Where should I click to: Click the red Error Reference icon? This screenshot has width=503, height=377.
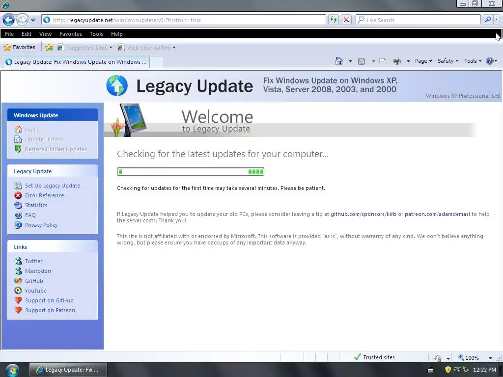click(18, 195)
